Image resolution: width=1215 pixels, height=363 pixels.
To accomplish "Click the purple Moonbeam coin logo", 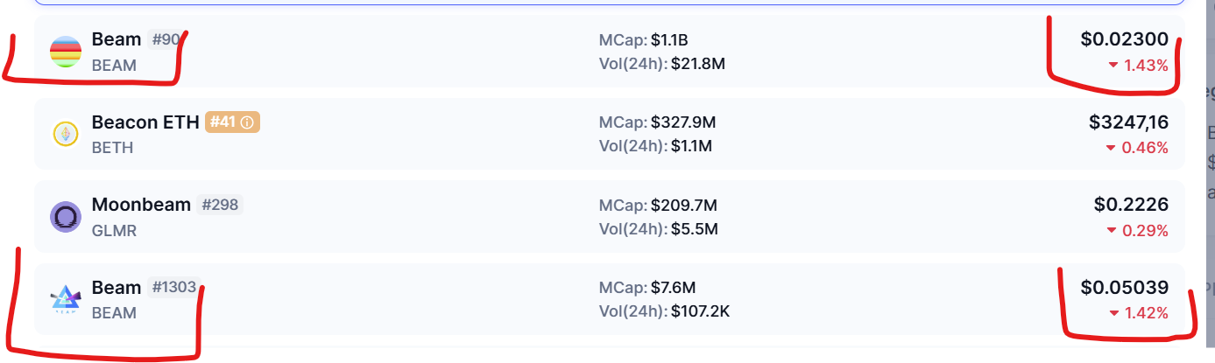I will point(66,216).
